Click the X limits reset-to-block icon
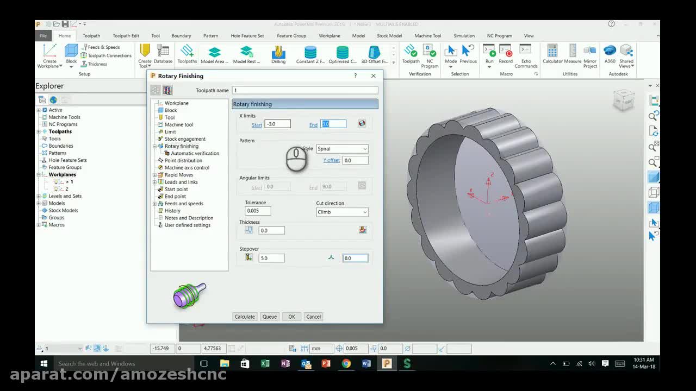The height and width of the screenshot is (391, 696). click(362, 124)
